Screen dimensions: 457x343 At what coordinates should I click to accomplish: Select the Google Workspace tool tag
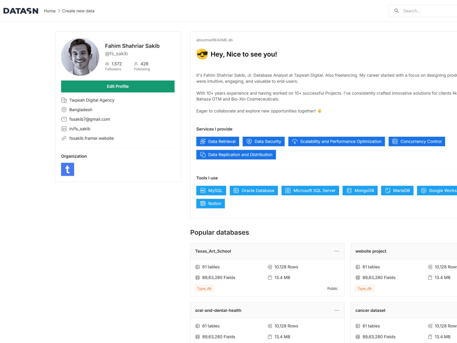coord(437,190)
